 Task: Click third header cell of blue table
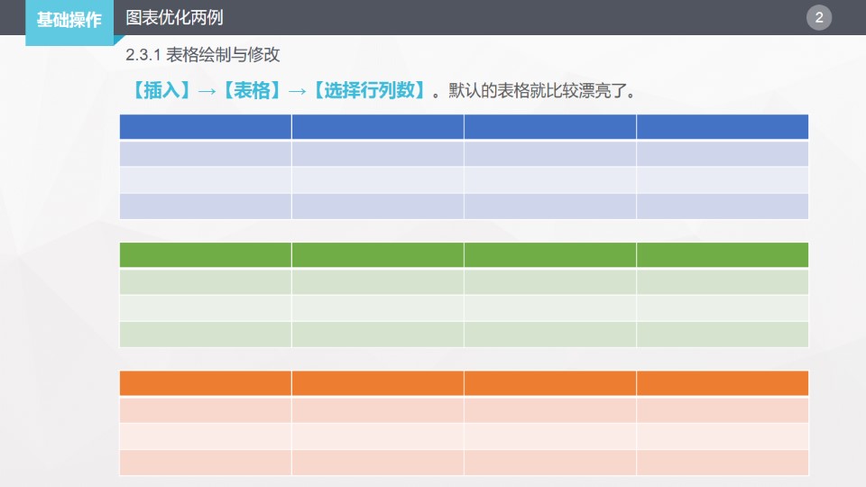pyautogui.click(x=549, y=127)
